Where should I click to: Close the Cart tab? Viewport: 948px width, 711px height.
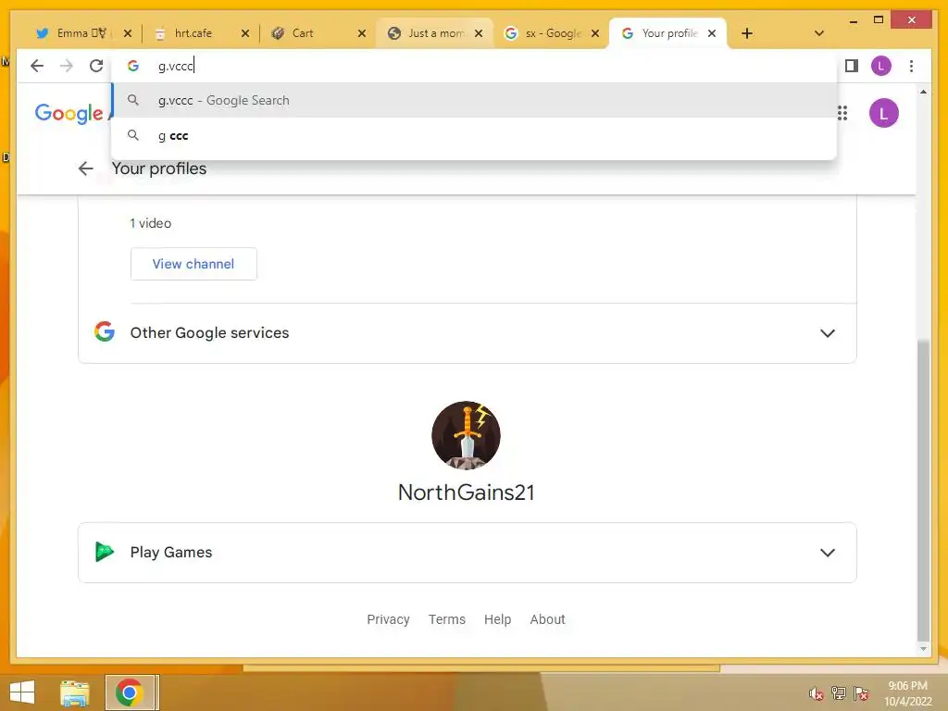click(x=362, y=33)
